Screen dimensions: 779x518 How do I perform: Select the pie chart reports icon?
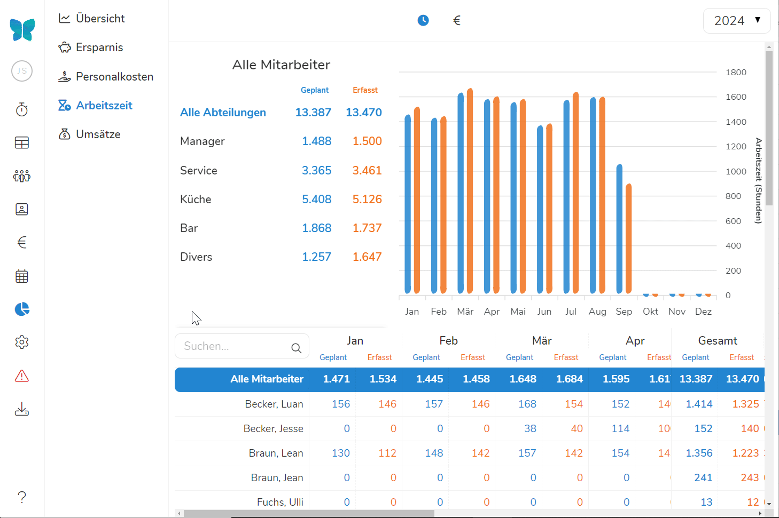click(22, 309)
